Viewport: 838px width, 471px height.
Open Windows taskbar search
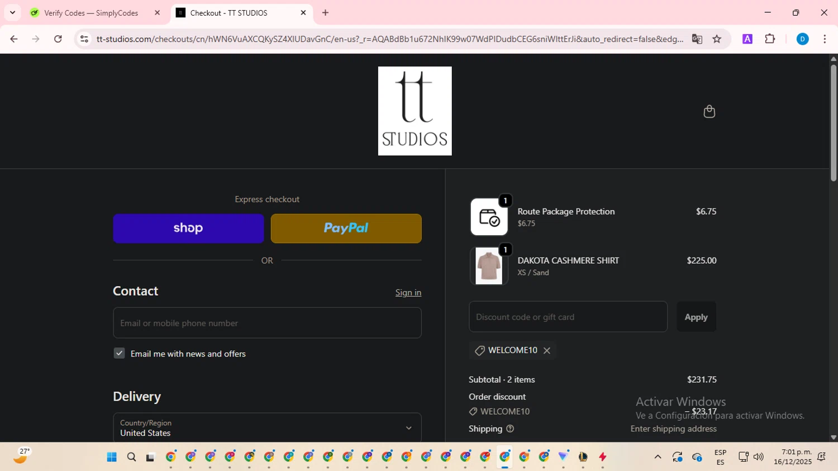(131, 457)
